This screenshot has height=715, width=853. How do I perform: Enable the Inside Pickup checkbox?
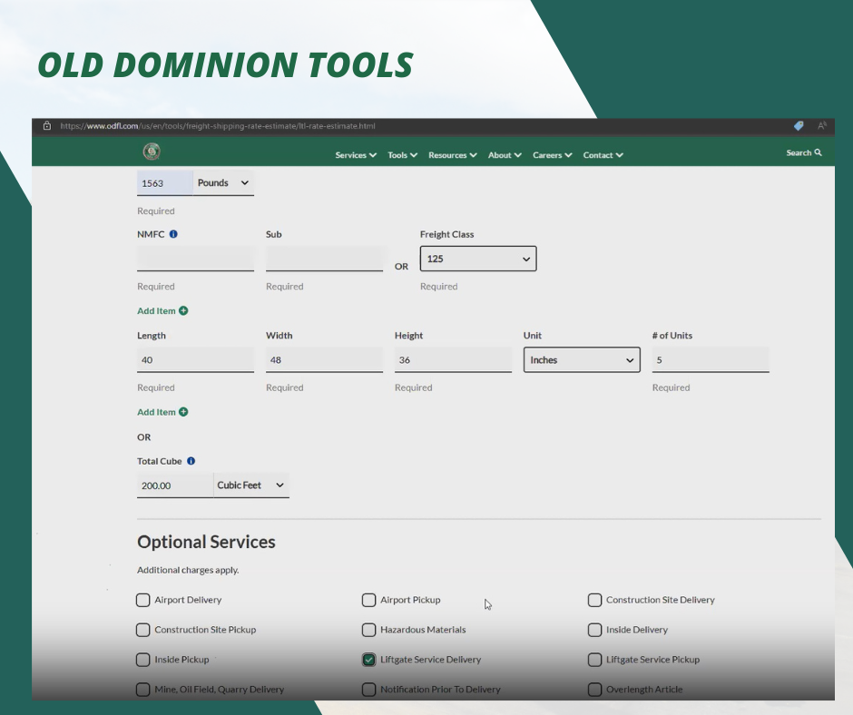[143, 660]
